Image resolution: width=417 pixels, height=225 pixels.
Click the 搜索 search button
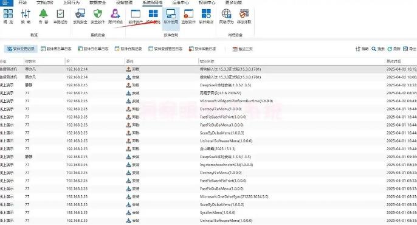click(378, 49)
